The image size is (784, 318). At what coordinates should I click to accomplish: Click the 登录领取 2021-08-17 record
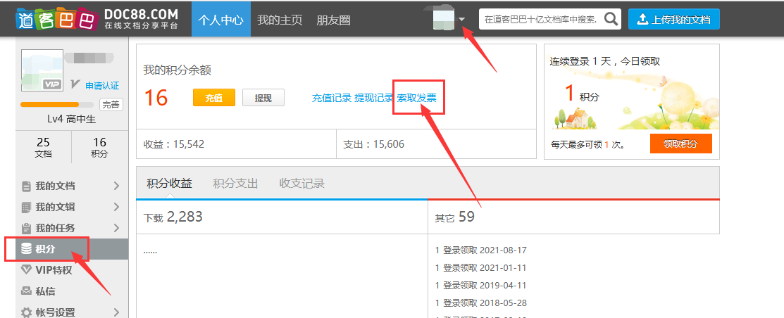tap(481, 250)
